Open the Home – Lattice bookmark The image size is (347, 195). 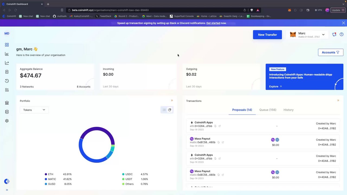[x=207, y=16]
